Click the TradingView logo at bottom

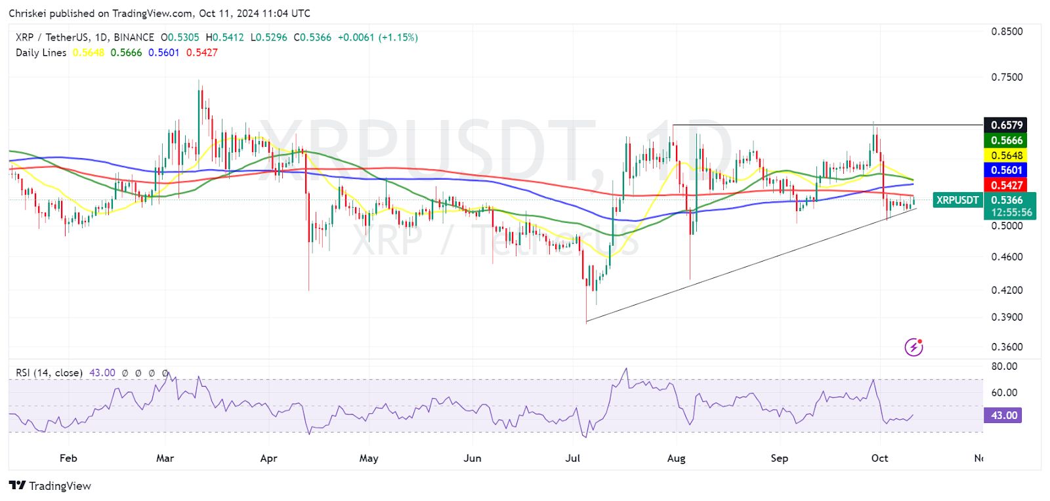click(50, 486)
